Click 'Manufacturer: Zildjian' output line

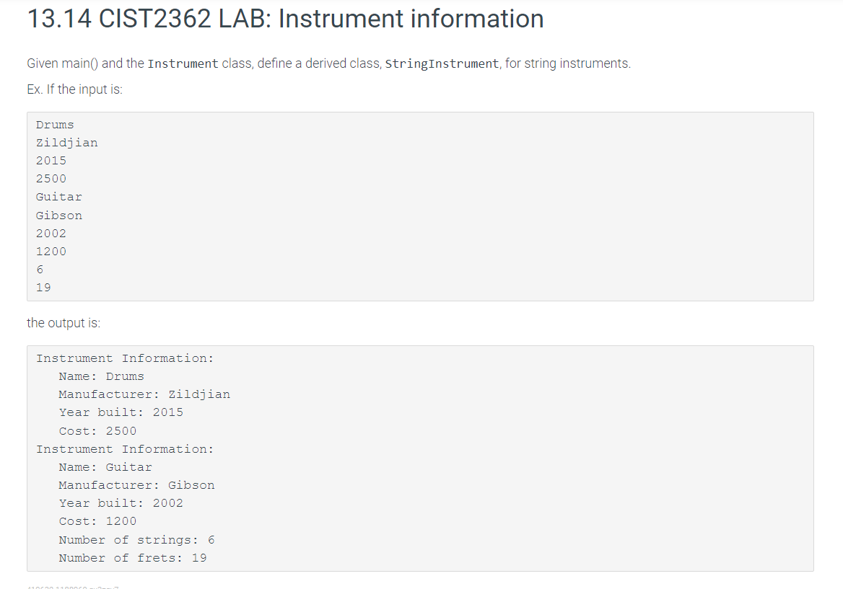coord(144,394)
